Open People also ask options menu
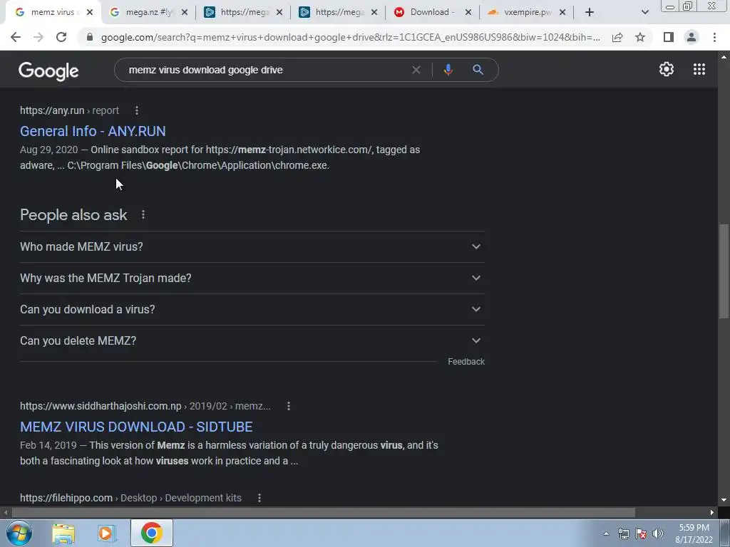 pyautogui.click(x=143, y=214)
